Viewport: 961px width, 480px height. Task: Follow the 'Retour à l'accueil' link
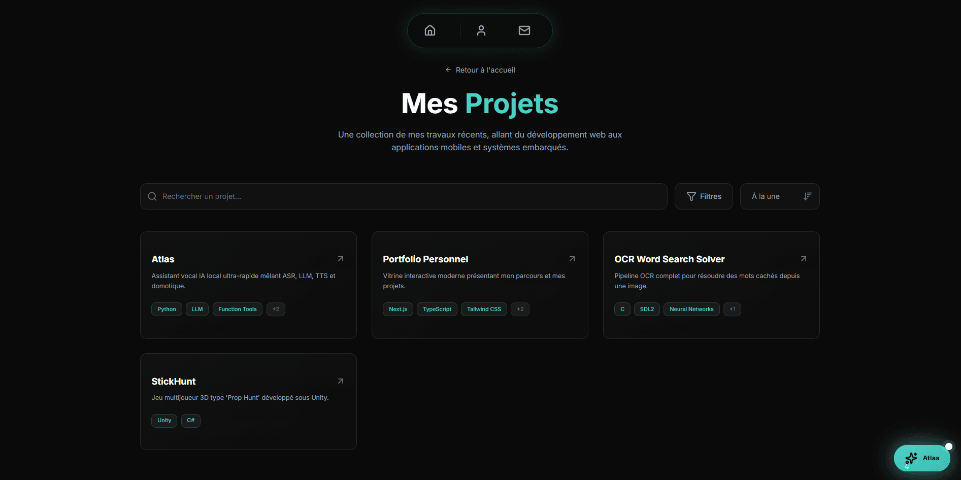pyautogui.click(x=480, y=70)
